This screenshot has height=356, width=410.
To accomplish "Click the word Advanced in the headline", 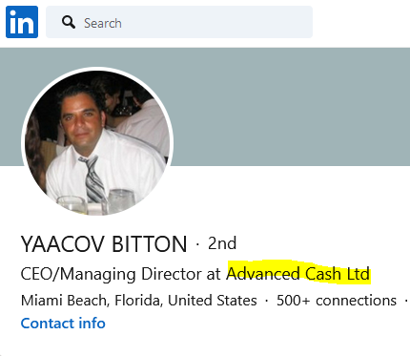I will coord(263,274).
